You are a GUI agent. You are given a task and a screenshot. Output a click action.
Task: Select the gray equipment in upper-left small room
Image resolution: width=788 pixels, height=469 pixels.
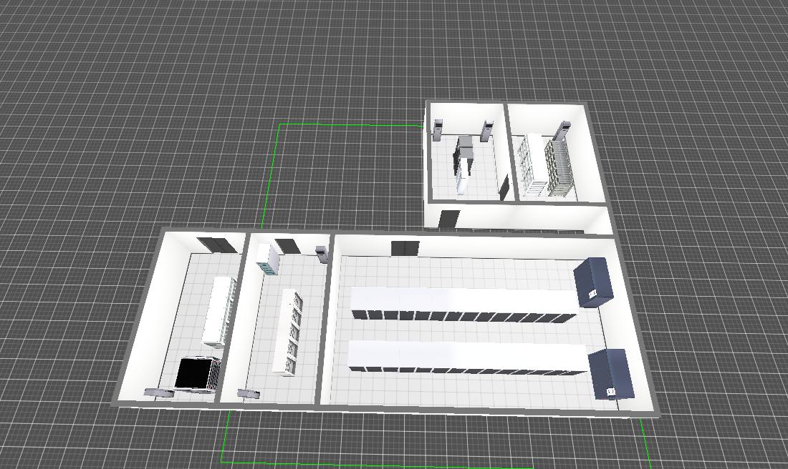coord(465,152)
